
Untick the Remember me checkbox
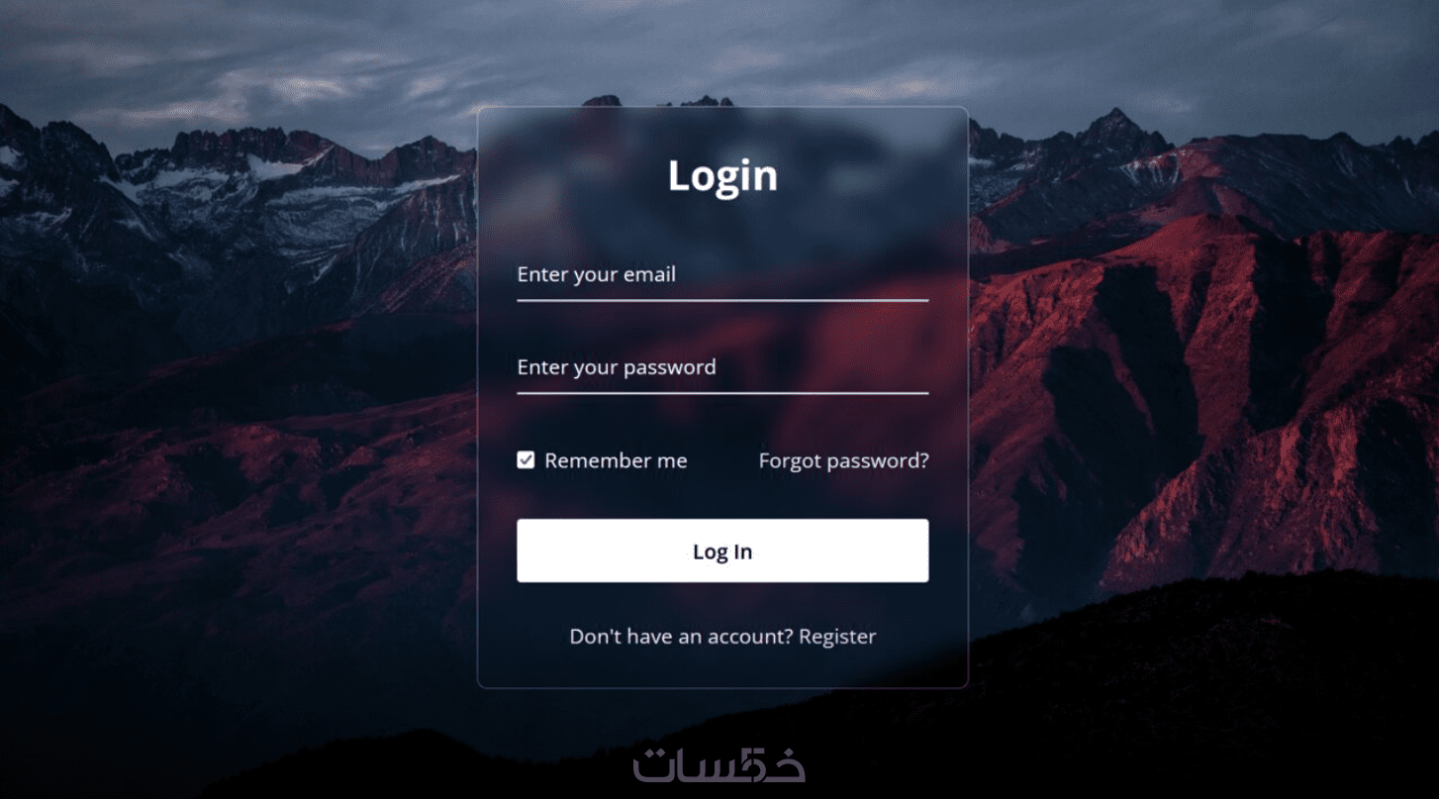[527, 459]
